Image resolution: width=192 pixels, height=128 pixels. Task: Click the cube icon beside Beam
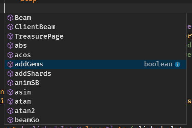(10, 18)
